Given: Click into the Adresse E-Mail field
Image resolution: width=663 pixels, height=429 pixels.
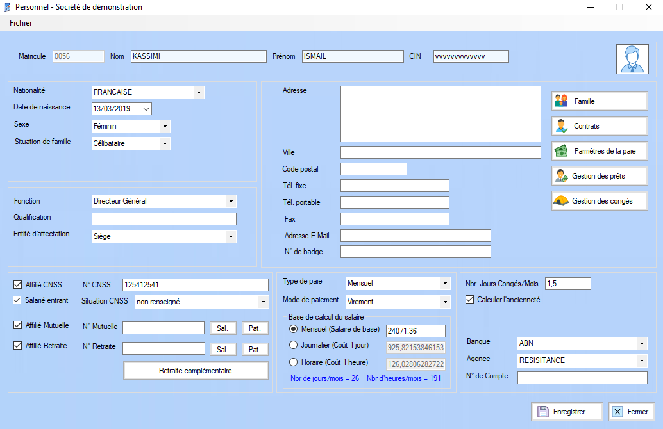Looking at the screenshot, I should point(415,236).
